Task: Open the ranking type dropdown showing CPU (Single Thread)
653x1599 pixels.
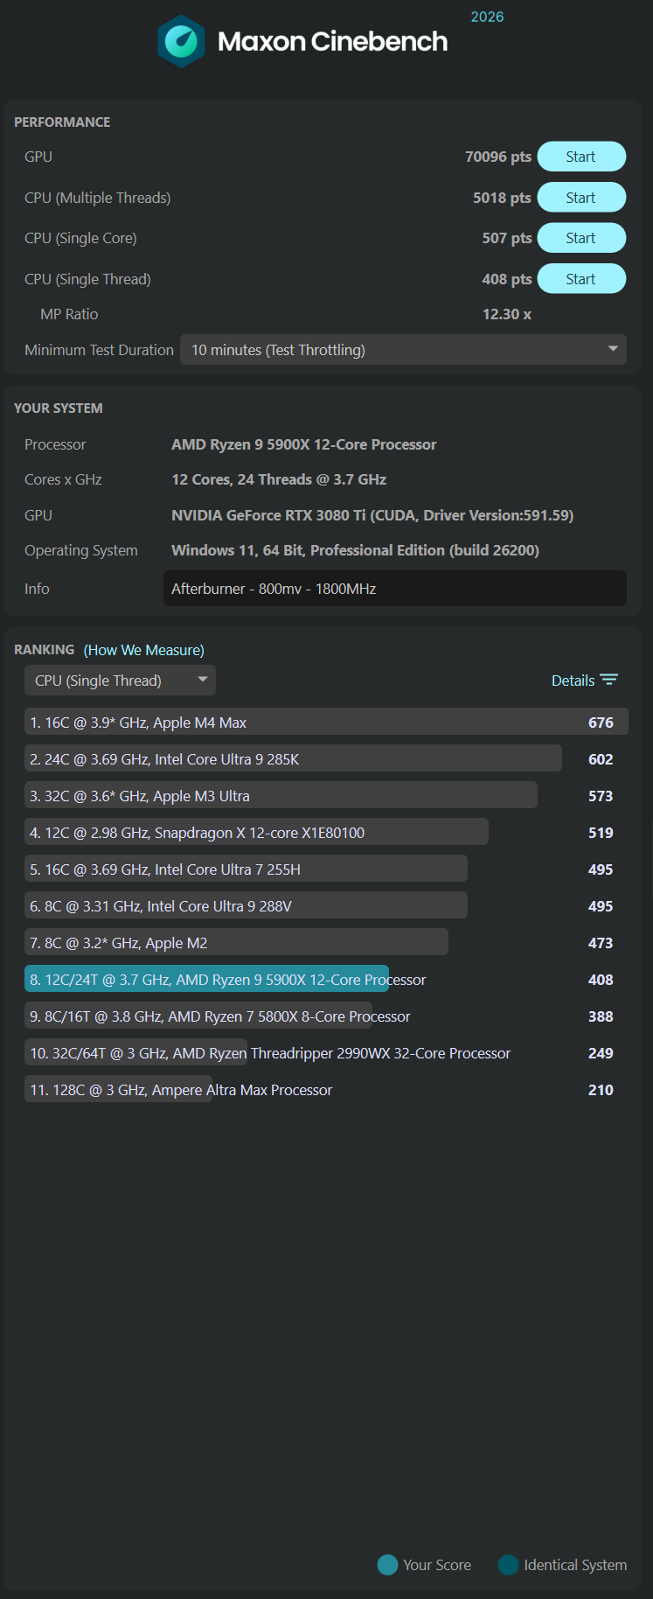Action: point(120,681)
